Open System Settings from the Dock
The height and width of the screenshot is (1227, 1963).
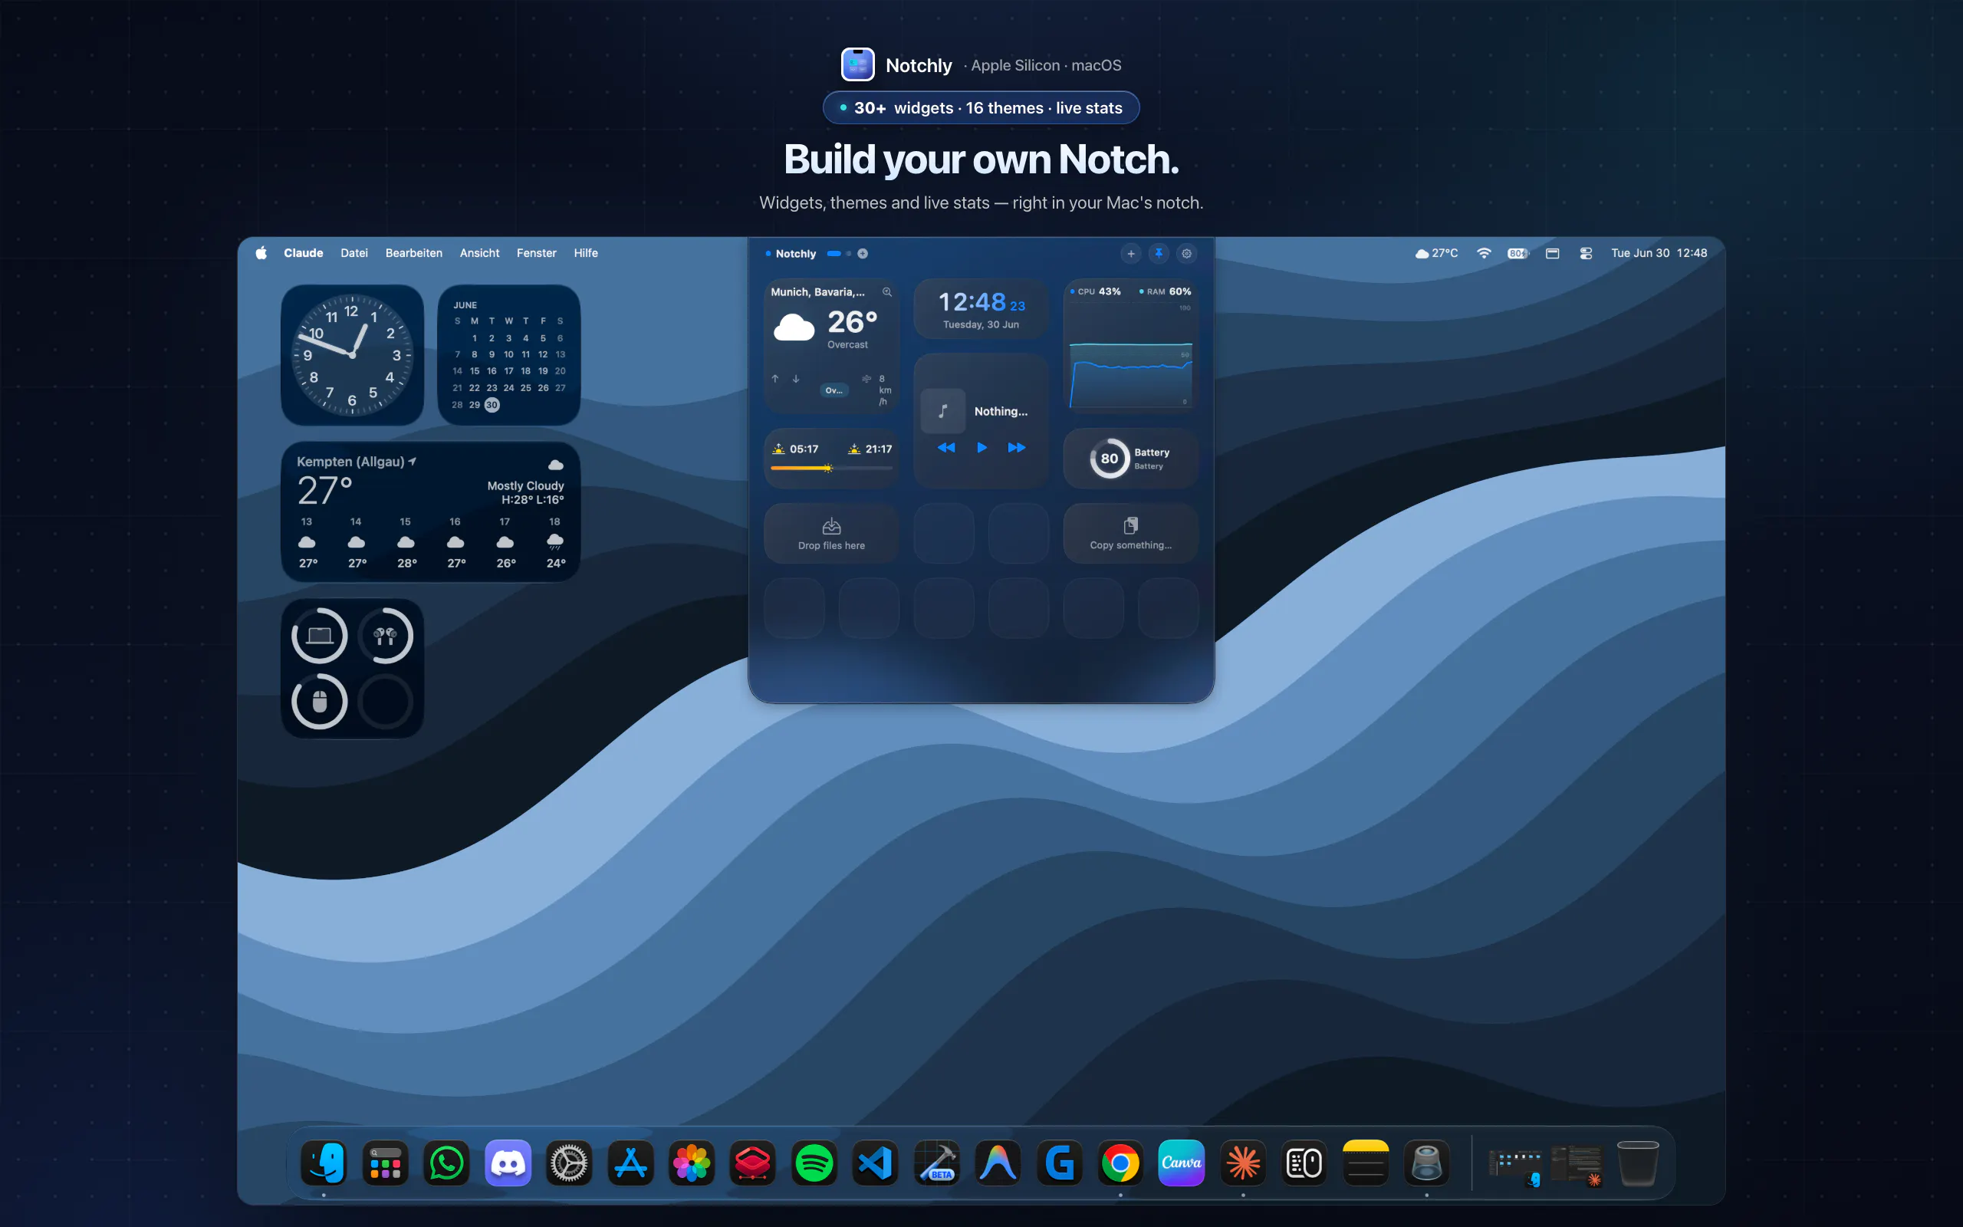[x=570, y=1163]
